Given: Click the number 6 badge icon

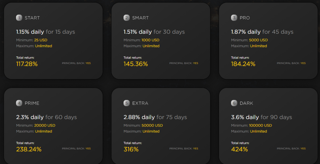Looking at the screenshot, I should [x=234, y=103].
